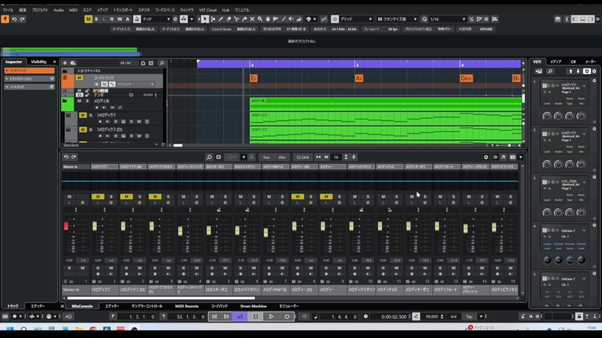This screenshot has height=338, width=602.
Task: Open automation mode タッチ dropdown
Action: pos(156,19)
